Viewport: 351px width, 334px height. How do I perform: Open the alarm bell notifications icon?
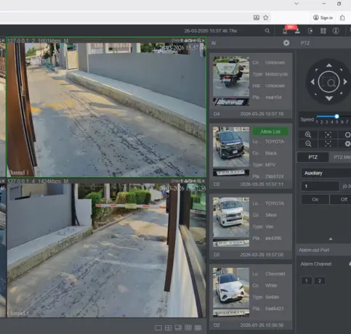click(x=285, y=31)
